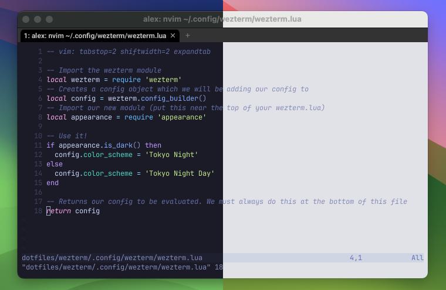Image resolution: width=446 pixels, height=290 pixels.
Task: Click 'is_dark()' in the if statement
Action: 122,145
